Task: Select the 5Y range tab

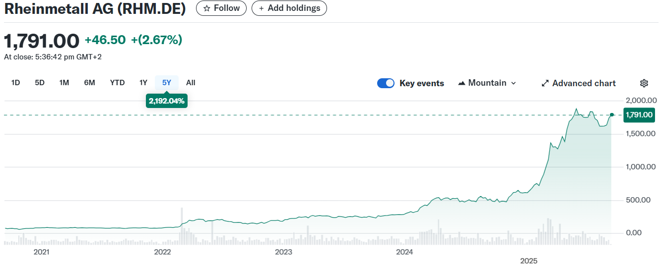Action: [x=167, y=83]
